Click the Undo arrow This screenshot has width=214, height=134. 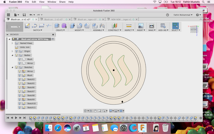coord(31,15)
